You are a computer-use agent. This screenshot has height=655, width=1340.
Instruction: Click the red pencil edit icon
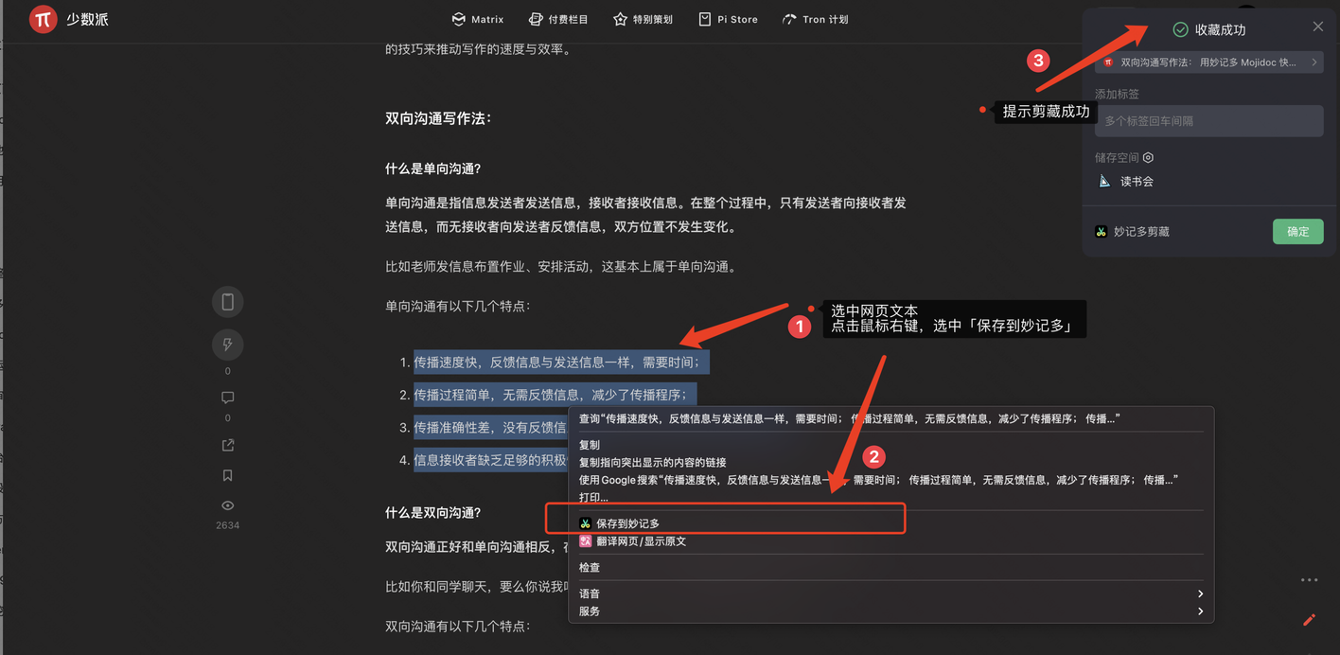[x=1309, y=620]
